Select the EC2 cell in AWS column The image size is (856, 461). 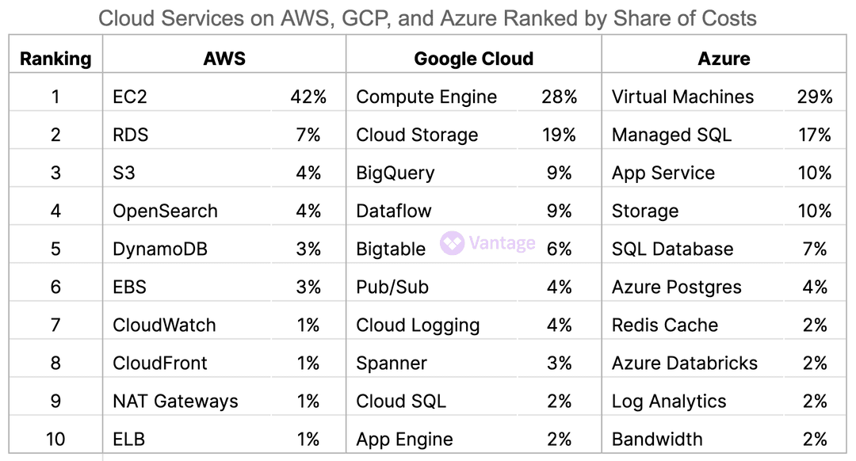click(x=131, y=97)
